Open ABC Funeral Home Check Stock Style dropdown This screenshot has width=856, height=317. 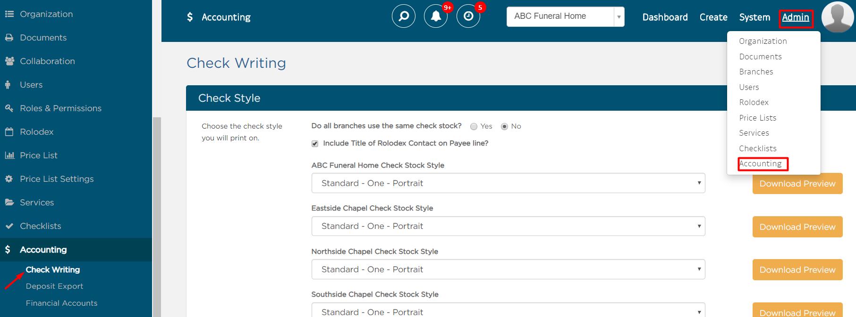(508, 183)
